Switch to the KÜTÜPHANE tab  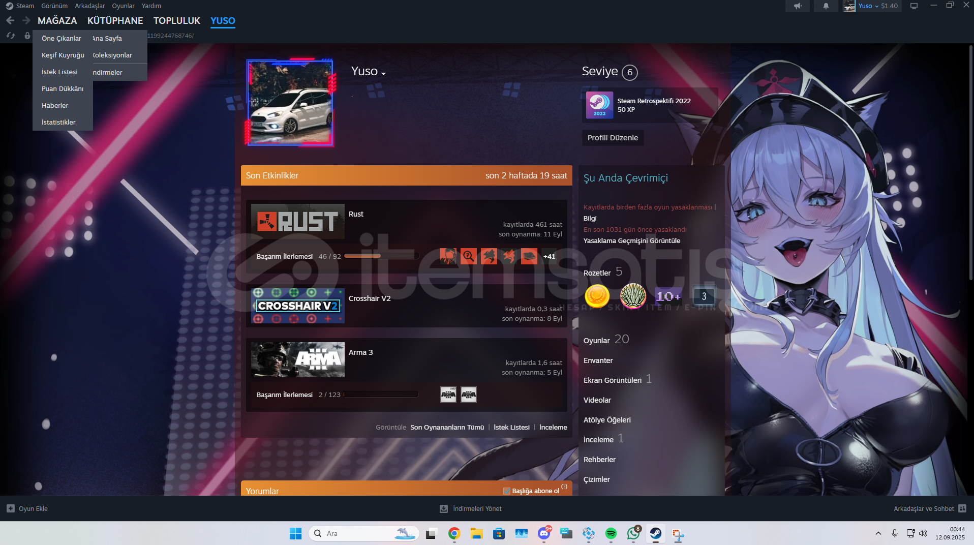(115, 20)
